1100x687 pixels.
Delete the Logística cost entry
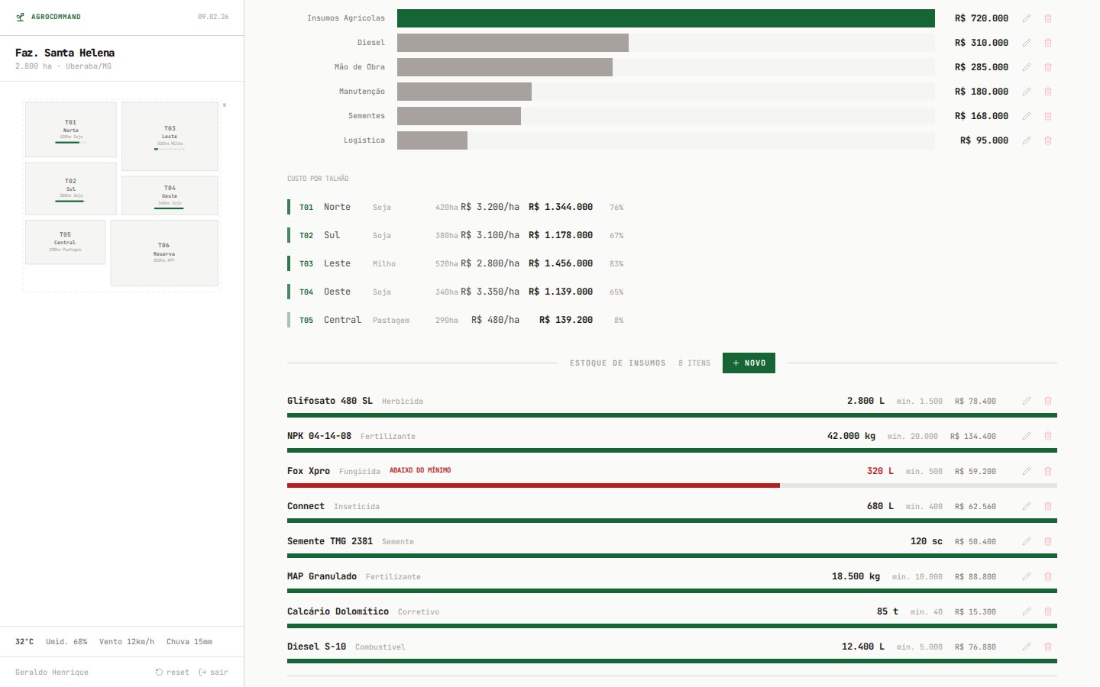(1047, 140)
